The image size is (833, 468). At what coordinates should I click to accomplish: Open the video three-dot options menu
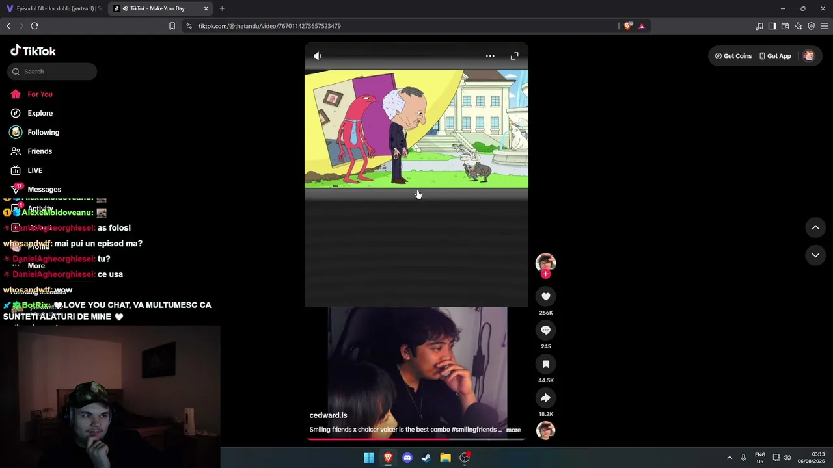[490, 56]
